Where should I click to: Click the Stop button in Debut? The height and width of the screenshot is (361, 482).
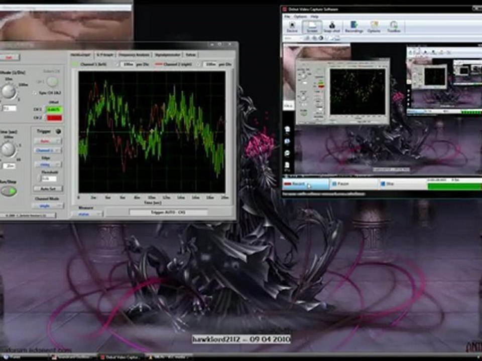click(402, 184)
